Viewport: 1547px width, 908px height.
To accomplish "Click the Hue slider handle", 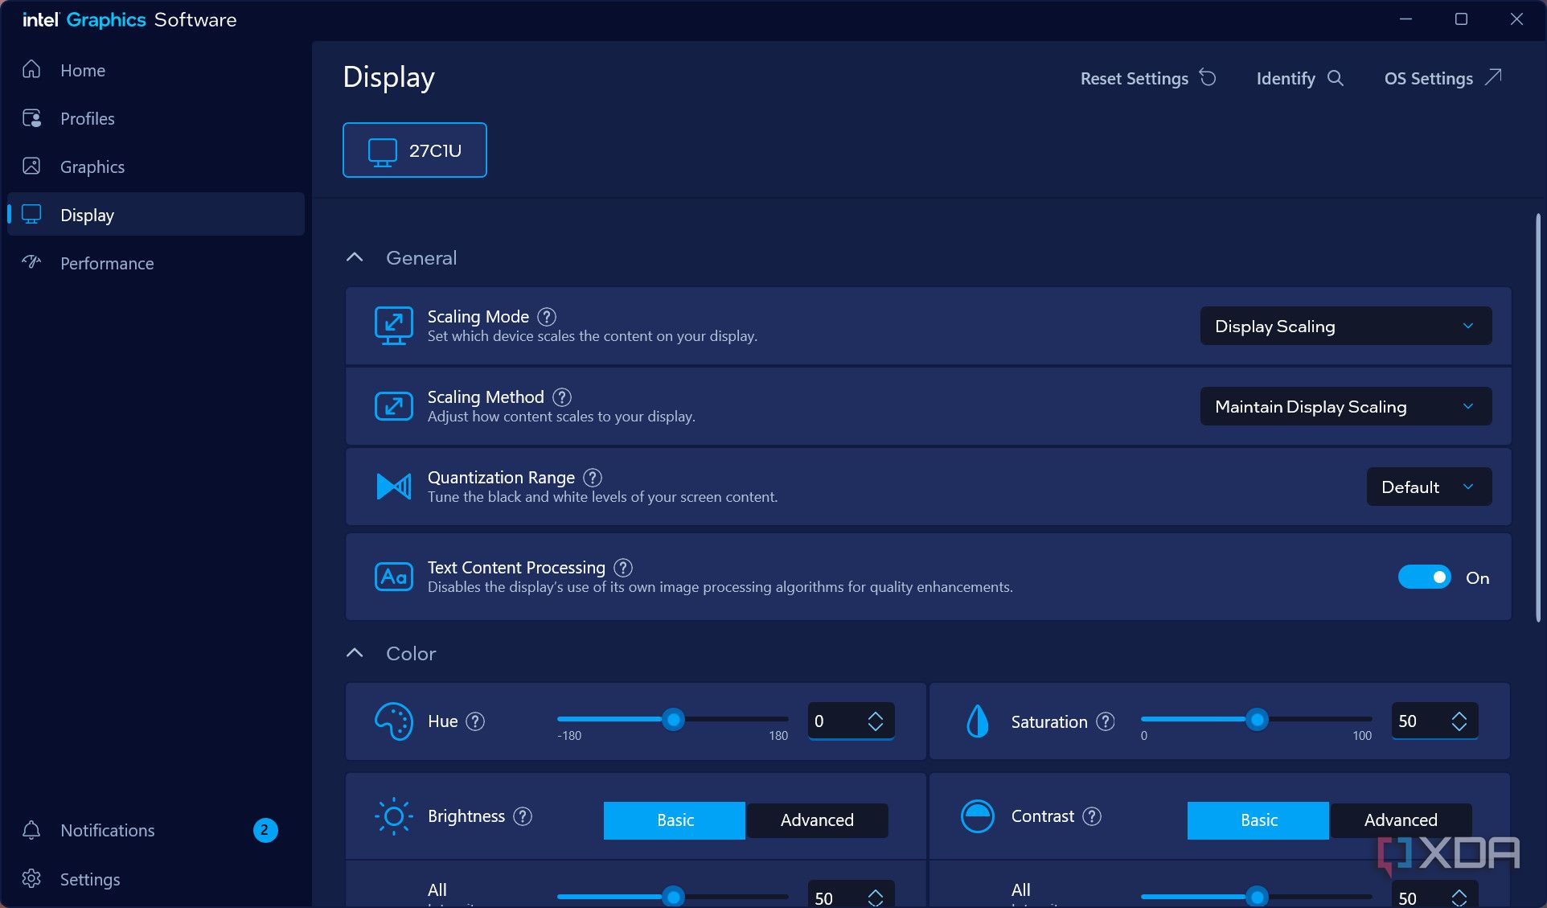I will 674,719.
